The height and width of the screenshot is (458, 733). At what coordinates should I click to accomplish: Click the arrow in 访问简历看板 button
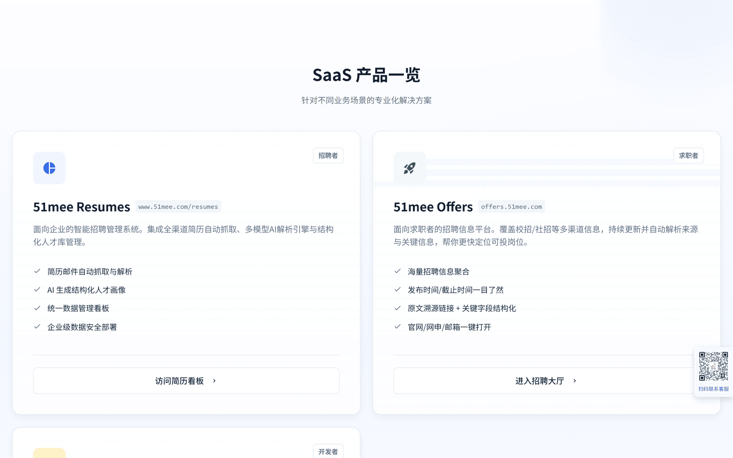tap(214, 381)
